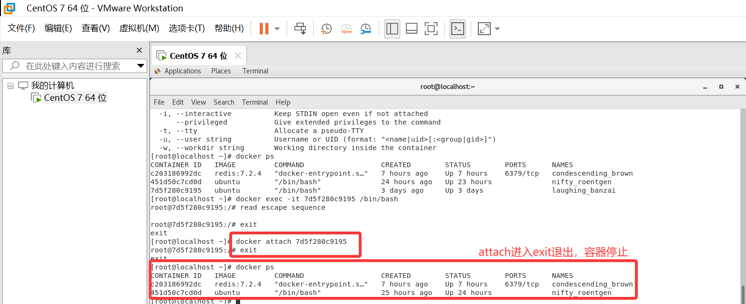
Task: Toggle the library sidebar panel
Action: pyautogui.click(x=392, y=29)
